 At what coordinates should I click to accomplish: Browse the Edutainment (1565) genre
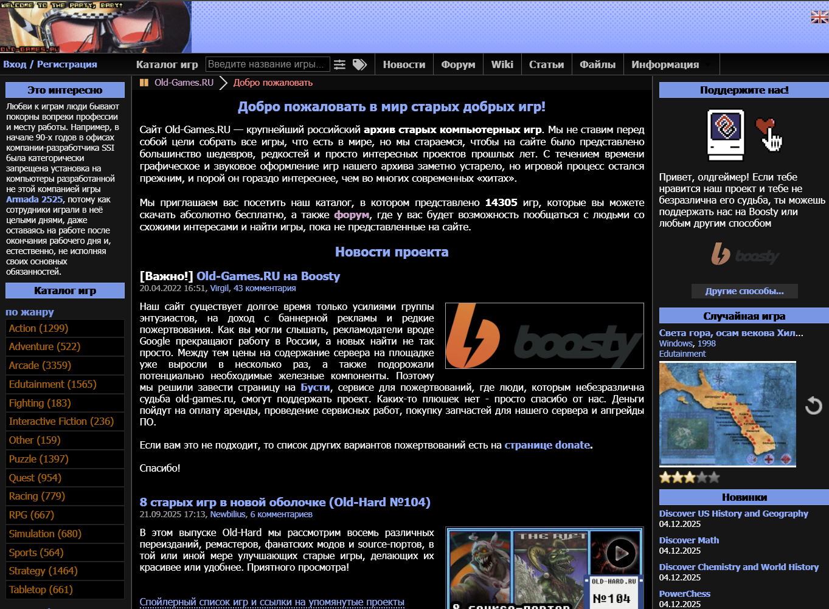click(x=64, y=384)
